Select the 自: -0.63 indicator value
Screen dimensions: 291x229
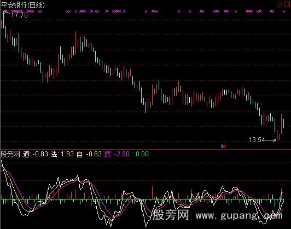point(89,154)
